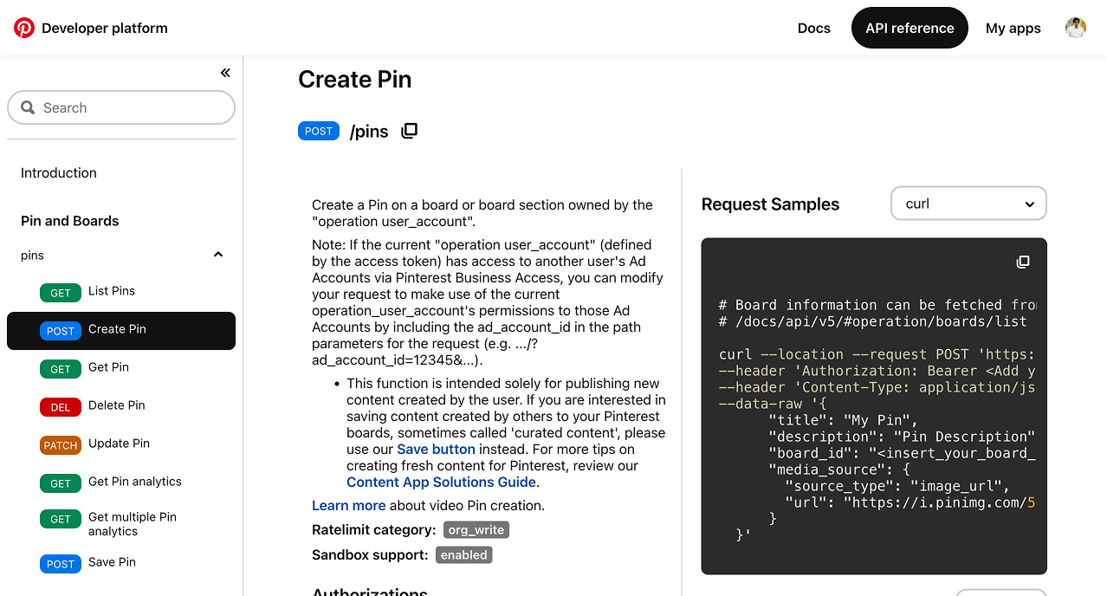Click the curl code sample block
1107x596 pixels.
pyautogui.click(x=874, y=406)
